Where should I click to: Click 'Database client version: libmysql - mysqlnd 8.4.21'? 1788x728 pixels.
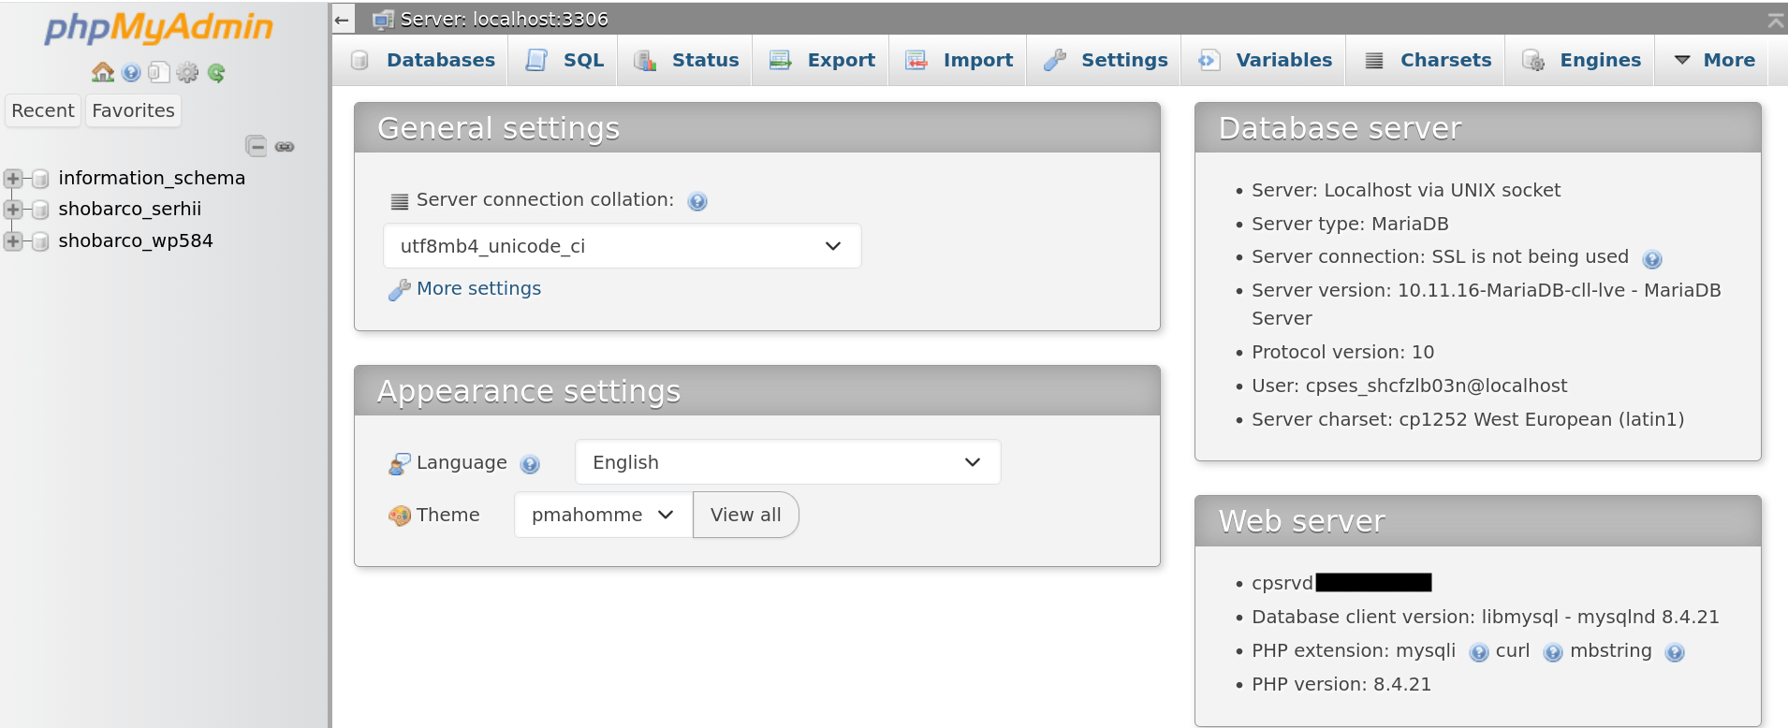(x=1485, y=617)
